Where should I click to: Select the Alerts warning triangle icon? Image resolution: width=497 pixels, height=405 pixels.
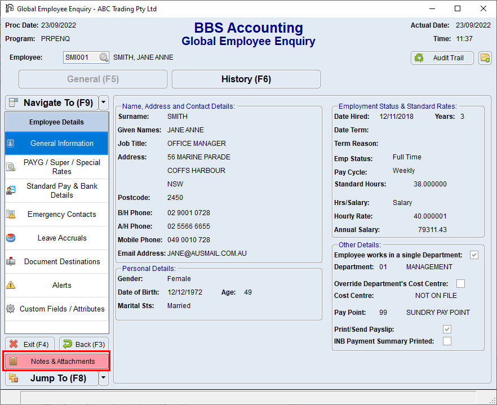coord(11,285)
